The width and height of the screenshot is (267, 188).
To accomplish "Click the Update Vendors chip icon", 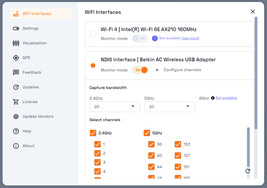I will [x=16, y=116].
